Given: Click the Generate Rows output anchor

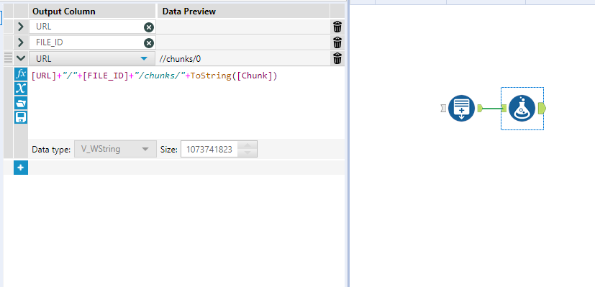Looking at the screenshot, I should click(480, 109).
